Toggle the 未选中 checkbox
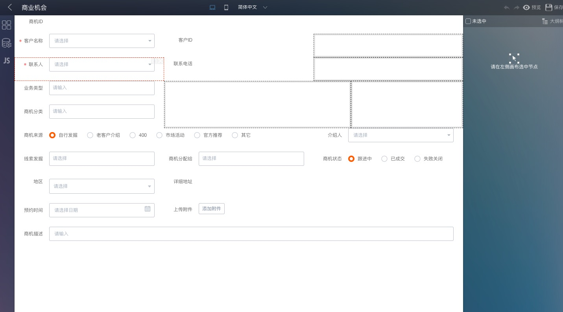The image size is (563, 312). coord(468,21)
